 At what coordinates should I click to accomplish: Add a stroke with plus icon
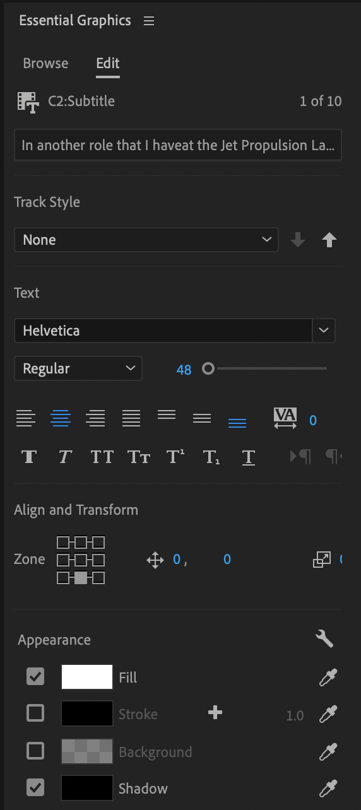point(215,713)
